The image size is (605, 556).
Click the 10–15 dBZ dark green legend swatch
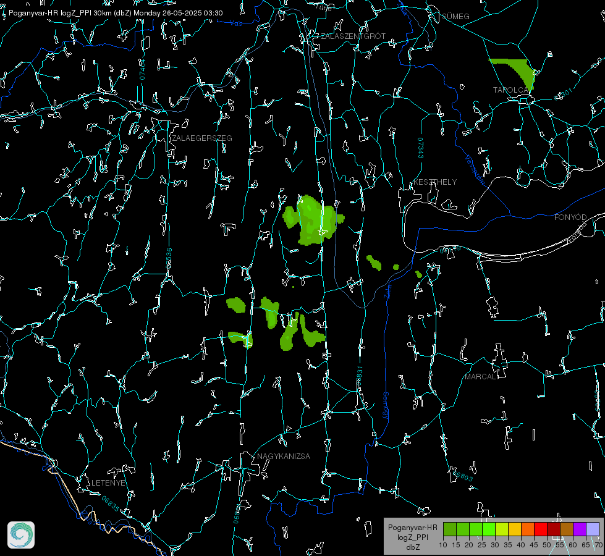pyautogui.click(x=450, y=529)
